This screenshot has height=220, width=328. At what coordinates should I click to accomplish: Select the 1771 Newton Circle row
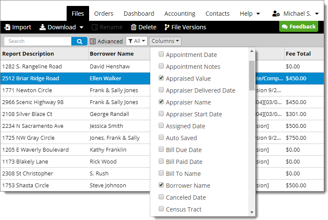pos(42,90)
